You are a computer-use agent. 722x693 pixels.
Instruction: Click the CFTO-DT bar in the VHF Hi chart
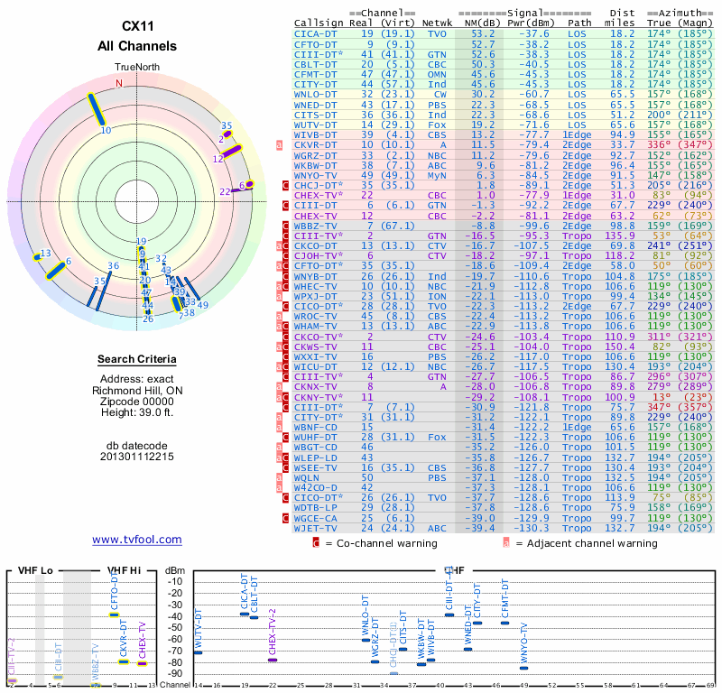(x=114, y=614)
